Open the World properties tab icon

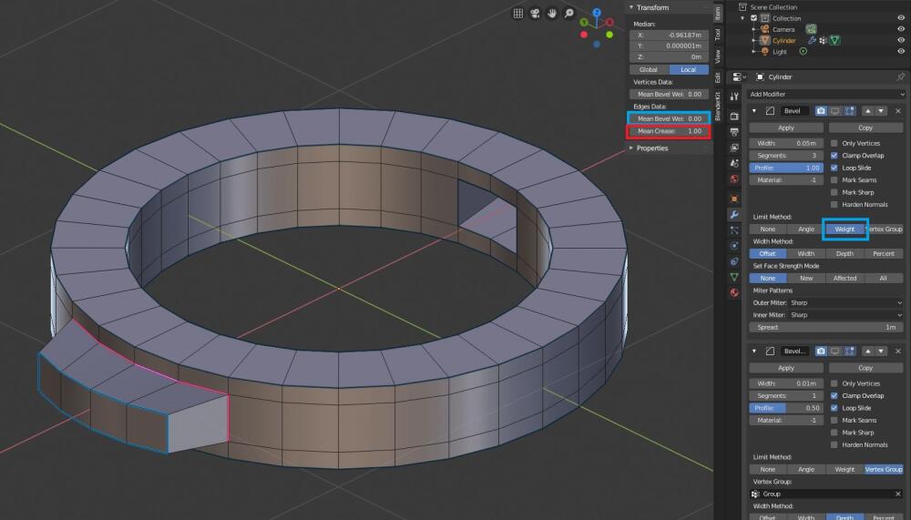click(734, 179)
